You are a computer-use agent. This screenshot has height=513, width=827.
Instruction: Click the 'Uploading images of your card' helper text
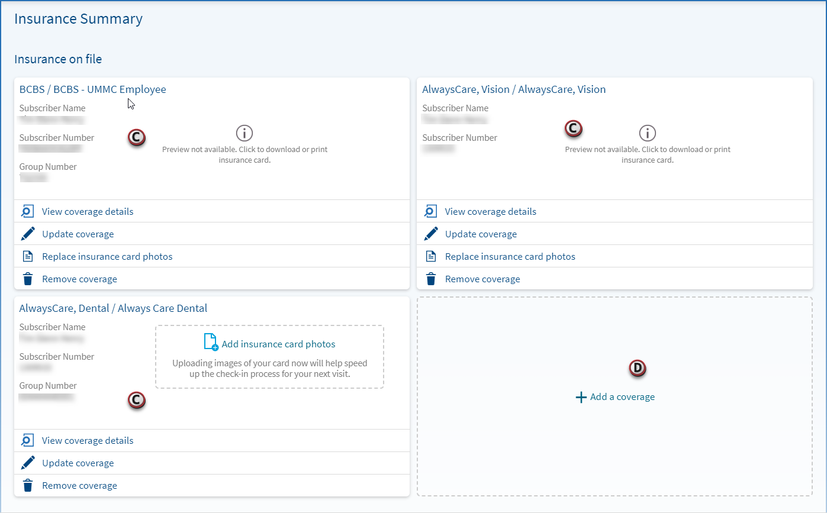269,369
